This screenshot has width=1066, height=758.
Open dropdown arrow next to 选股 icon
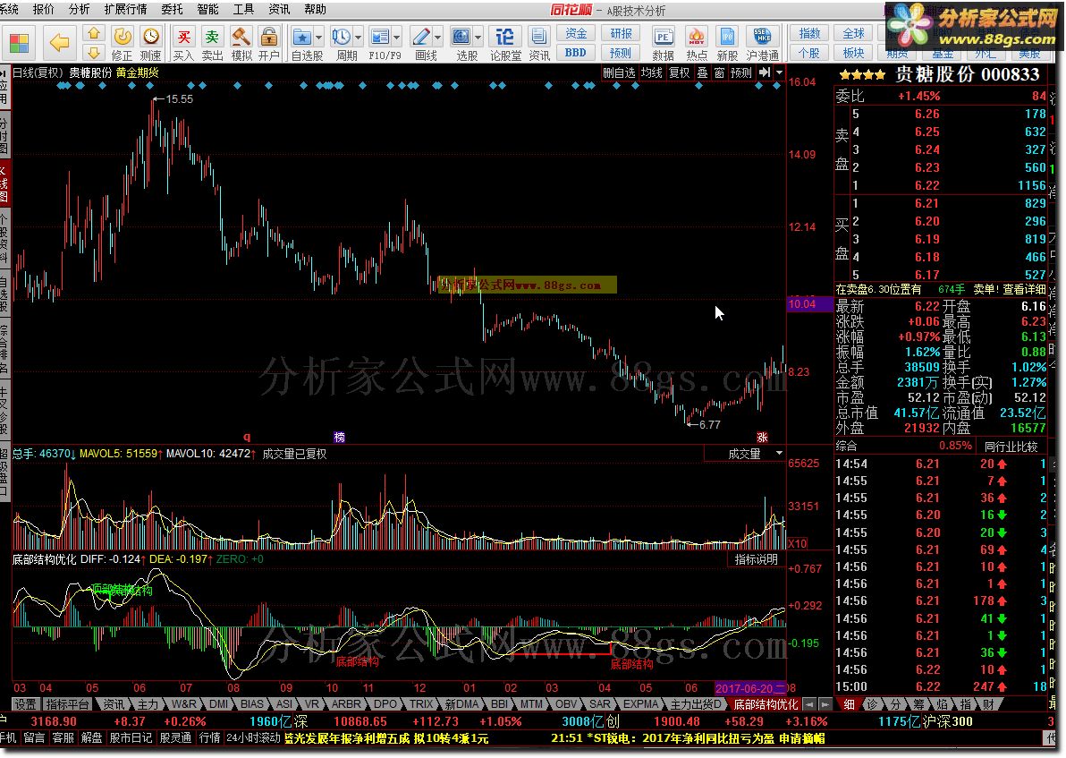click(478, 37)
